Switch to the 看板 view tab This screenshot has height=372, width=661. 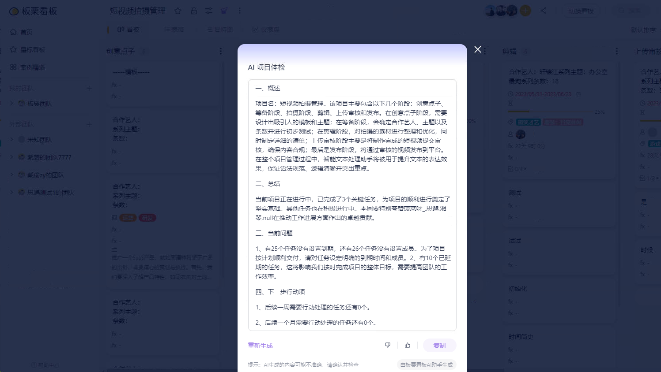(x=128, y=30)
